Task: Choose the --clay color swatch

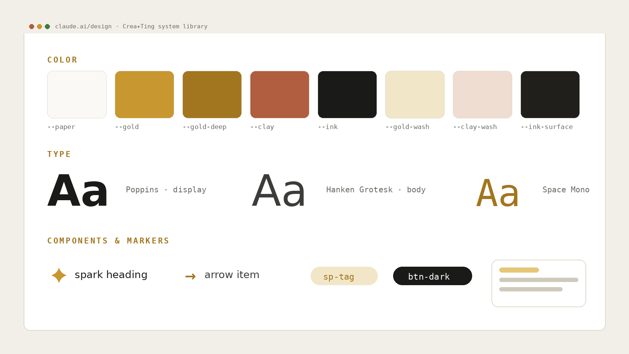Action: 280,94
